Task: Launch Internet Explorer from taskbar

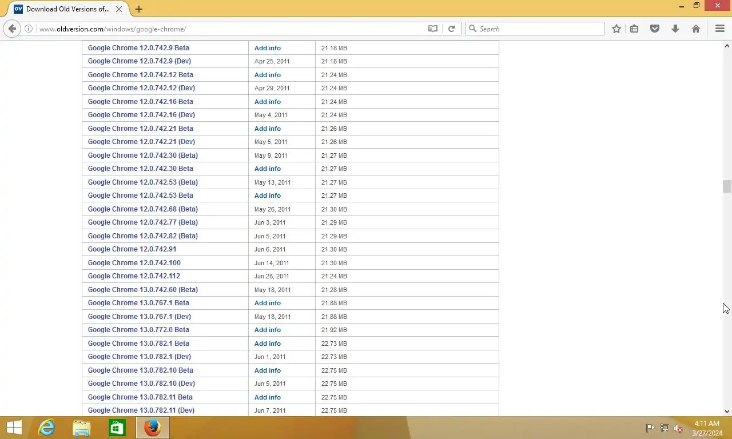Action: 46,428
